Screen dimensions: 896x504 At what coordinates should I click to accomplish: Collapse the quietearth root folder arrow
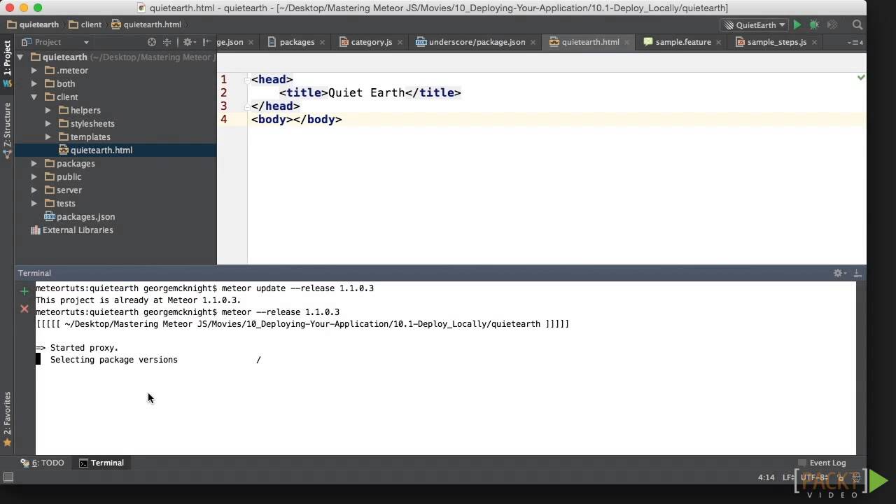tap(20, 57)
